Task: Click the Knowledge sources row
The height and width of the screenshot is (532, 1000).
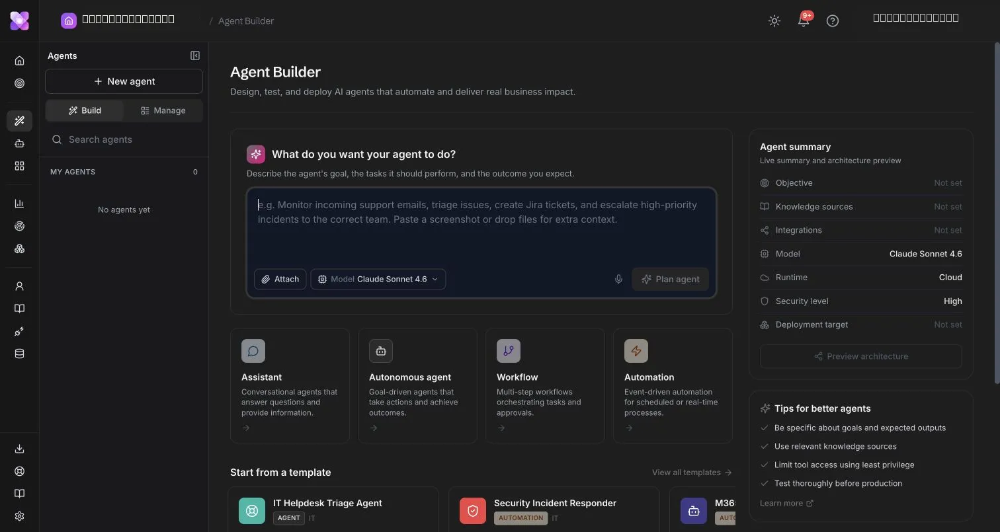Action: pyautogui.click(x=860, y=206)
